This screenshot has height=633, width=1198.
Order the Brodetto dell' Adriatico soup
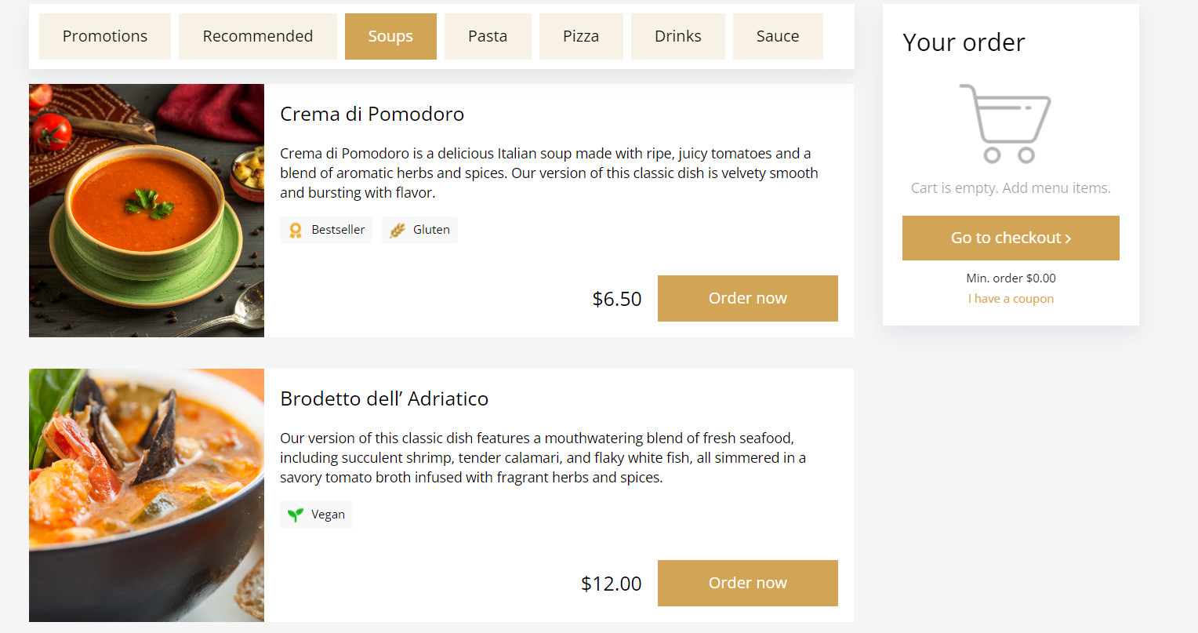click(x=748, y=583)
